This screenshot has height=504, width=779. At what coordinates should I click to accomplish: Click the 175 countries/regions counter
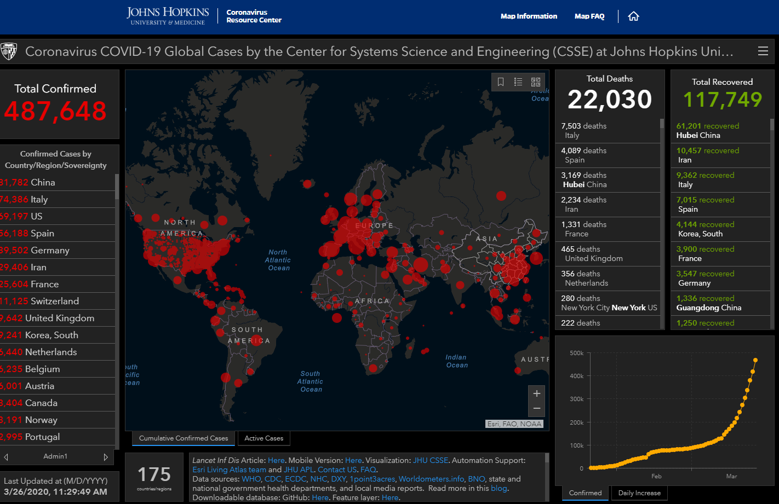pyautogui.click(x=154, y=477)
